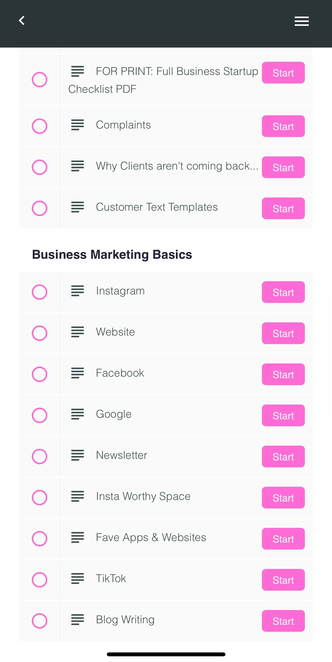Open the Customer Text Templates lesson title
332x662 pixels.
[x=157, y=207]
